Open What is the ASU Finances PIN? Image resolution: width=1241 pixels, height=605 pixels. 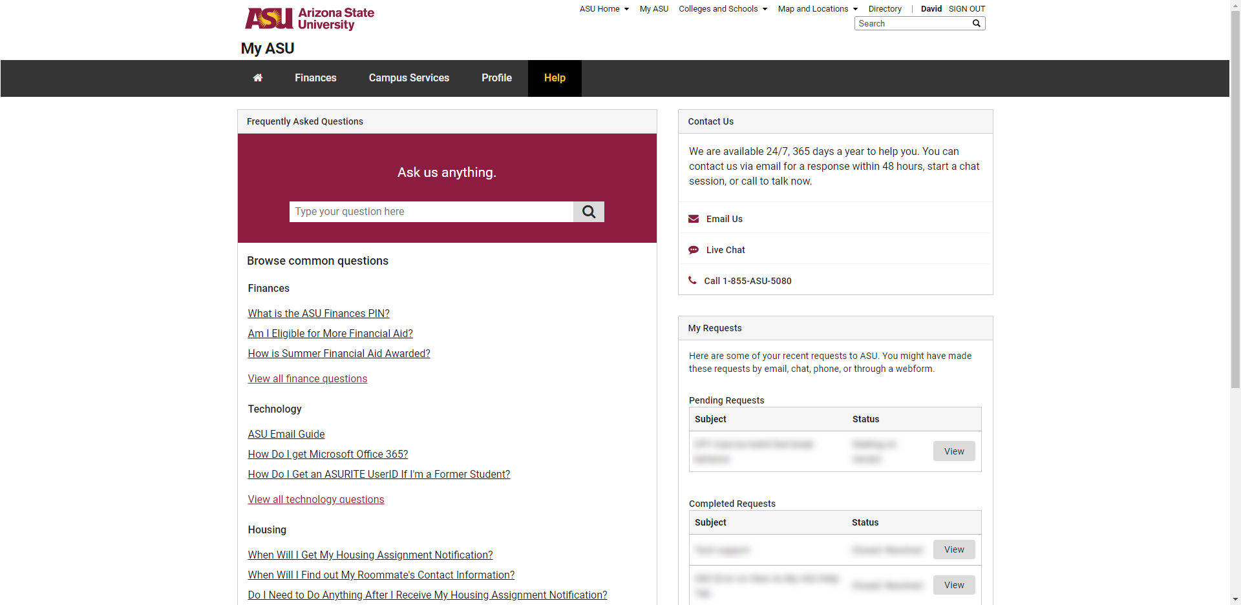(319, 314)
